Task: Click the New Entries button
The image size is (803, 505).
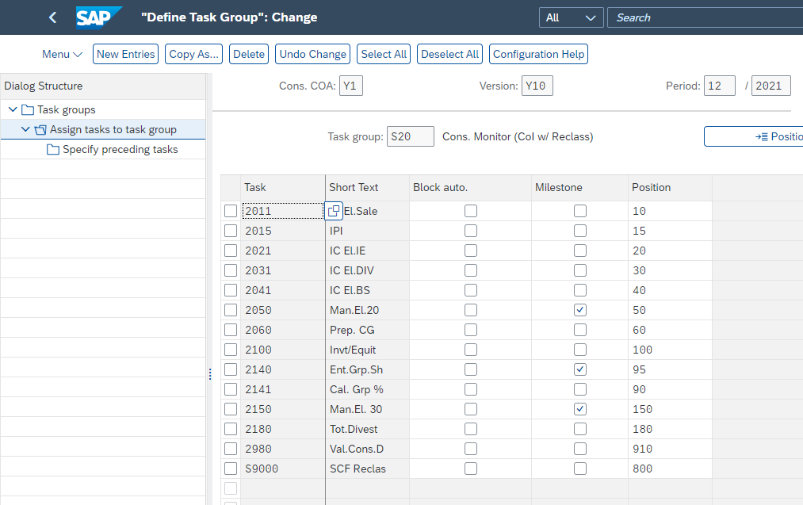Action: tap(125, 54)
